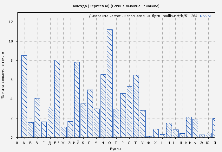Select the bar for letter К

[83, 121]
